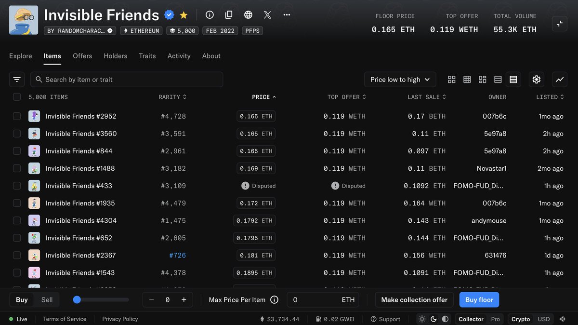Open Invisible Friends collection avatar
Screen dimensions: 578x325
point(24,20)
